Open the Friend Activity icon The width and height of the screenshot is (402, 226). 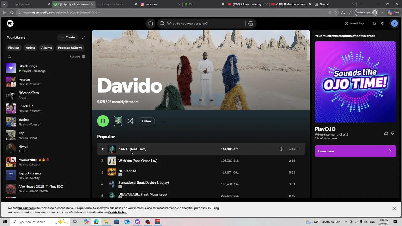[x=383, y=24]
